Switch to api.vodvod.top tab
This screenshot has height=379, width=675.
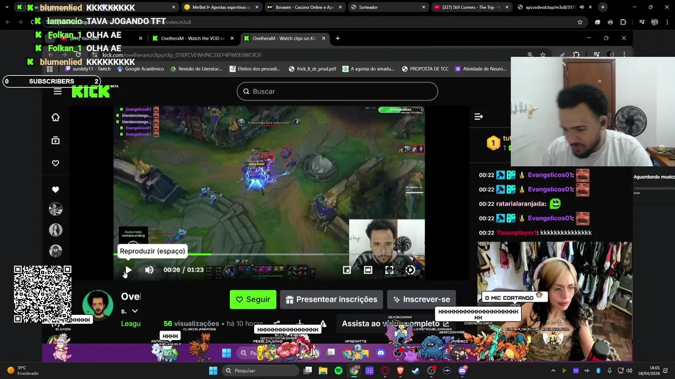click(x=554, y=7)
